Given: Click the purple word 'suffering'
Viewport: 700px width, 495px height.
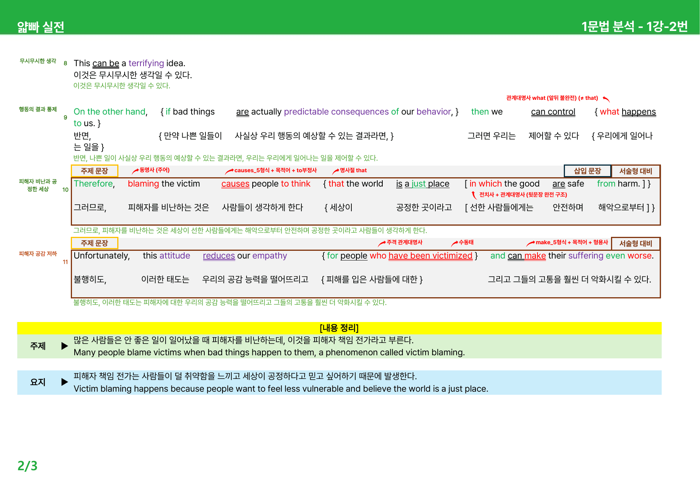Looking at the screenshot, I should [586, 255].
